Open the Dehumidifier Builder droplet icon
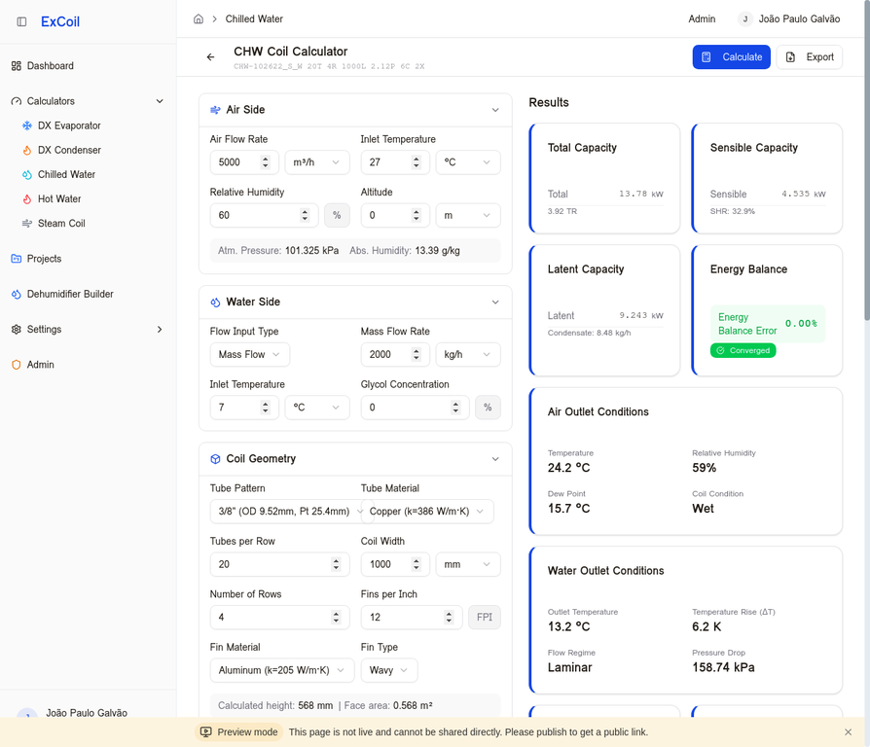The width and height of the screenshot is (870, 747). tap(16, 294)
